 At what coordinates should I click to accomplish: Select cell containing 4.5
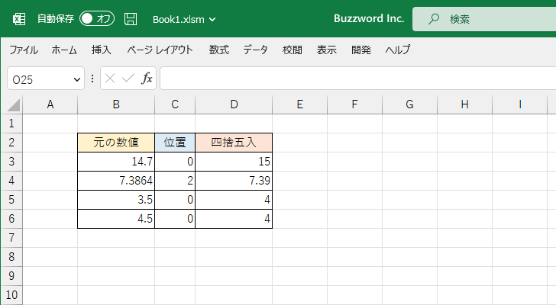coord(116,219)
